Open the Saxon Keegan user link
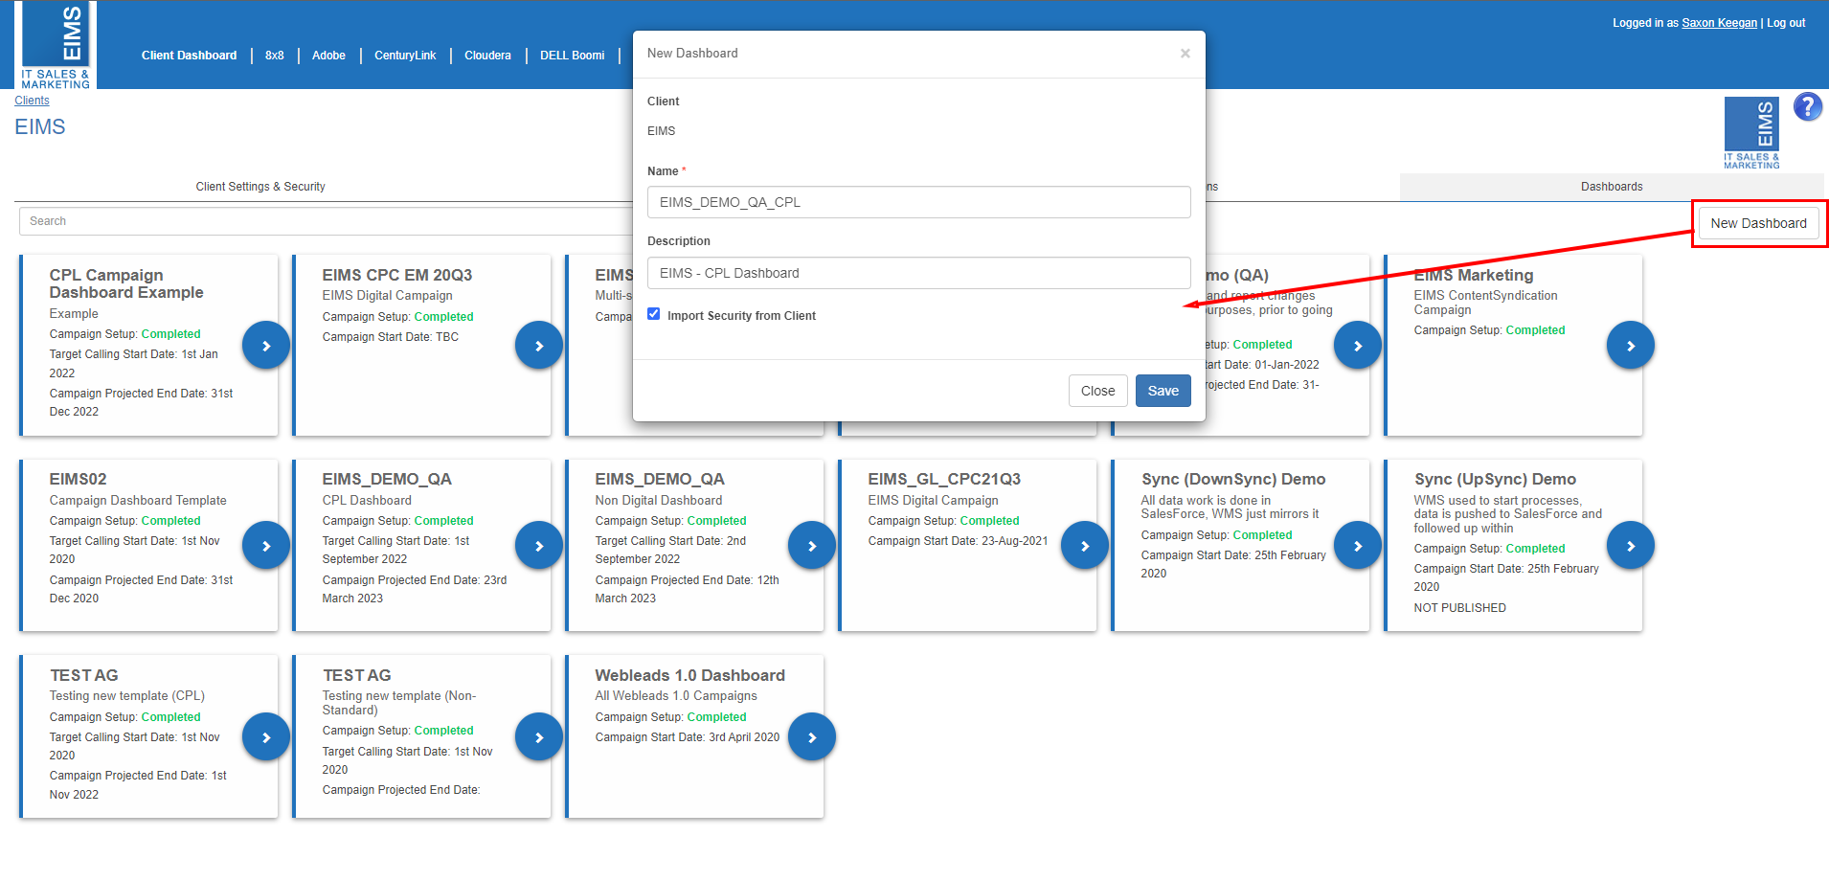Viewport: 1829px width, 881px height. pyautogui.click(x=1720, y=23)
